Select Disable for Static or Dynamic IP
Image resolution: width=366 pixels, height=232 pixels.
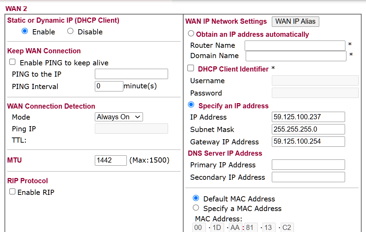pyautogui.click(x=70, y=31)
